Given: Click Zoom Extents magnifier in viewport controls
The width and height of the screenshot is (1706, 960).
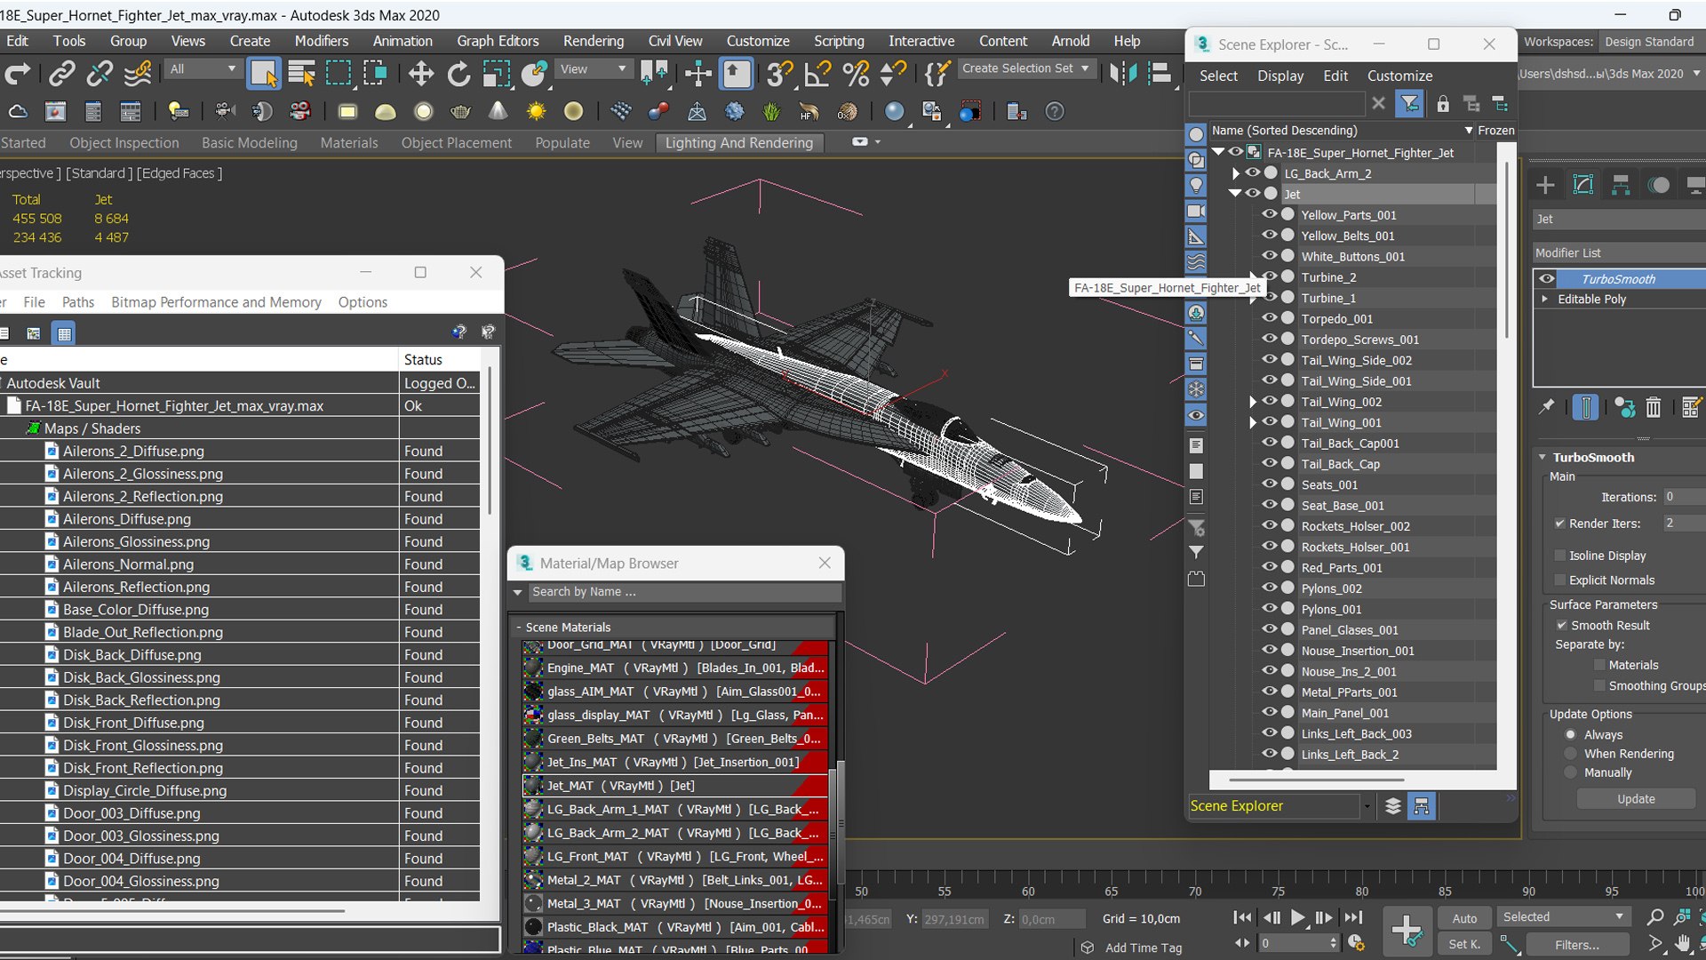Looking at the screenshot, I should (x=1654, y=917).
